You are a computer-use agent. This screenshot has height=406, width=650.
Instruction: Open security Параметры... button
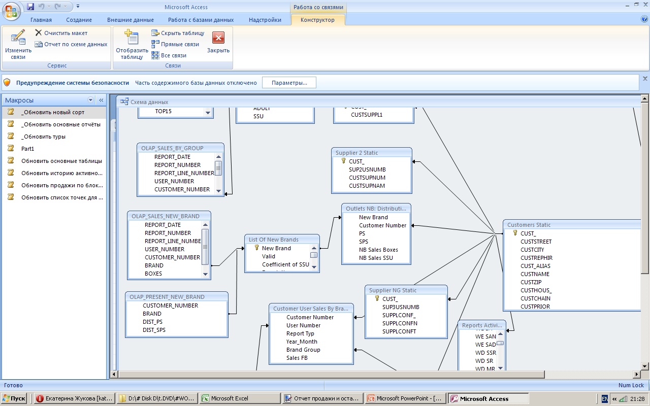coord(289,83)
